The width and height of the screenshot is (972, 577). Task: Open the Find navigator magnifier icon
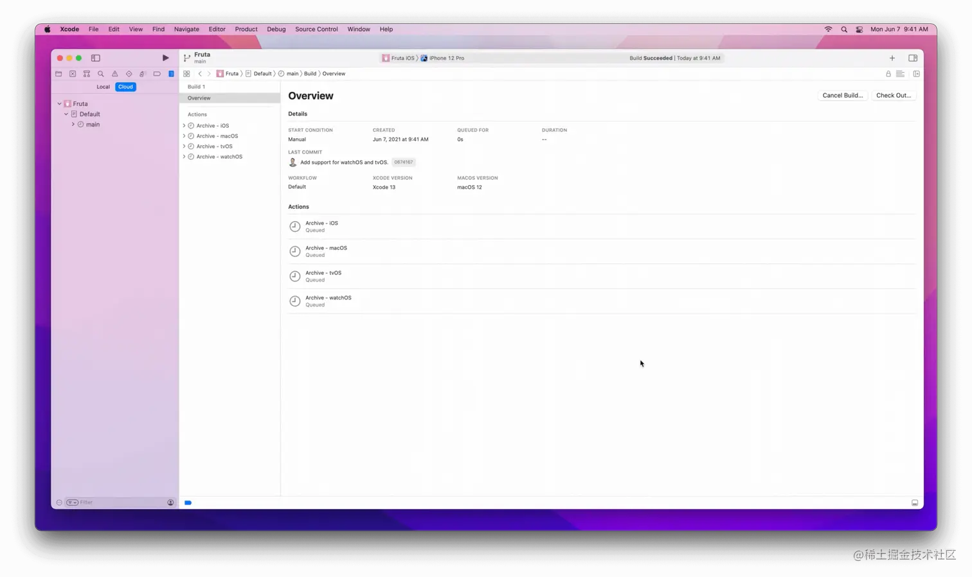coord(101,74)
